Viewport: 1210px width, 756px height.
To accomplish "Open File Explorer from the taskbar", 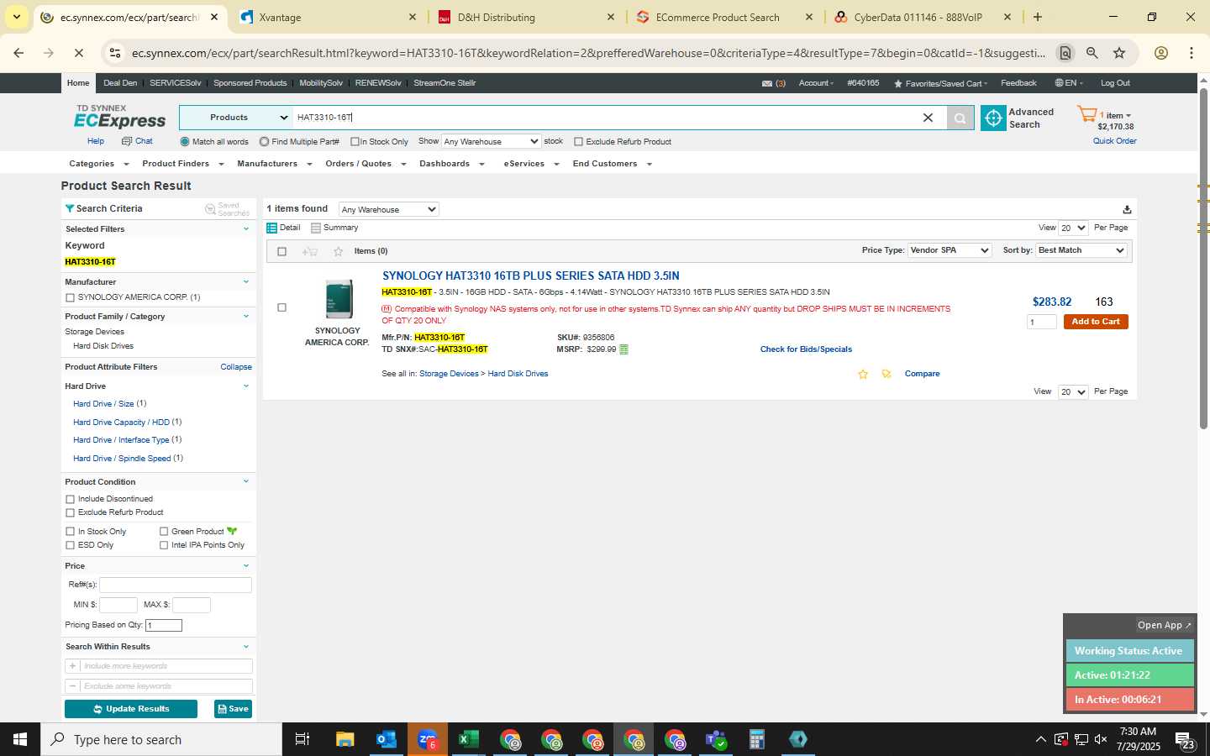I will point(345,739).
